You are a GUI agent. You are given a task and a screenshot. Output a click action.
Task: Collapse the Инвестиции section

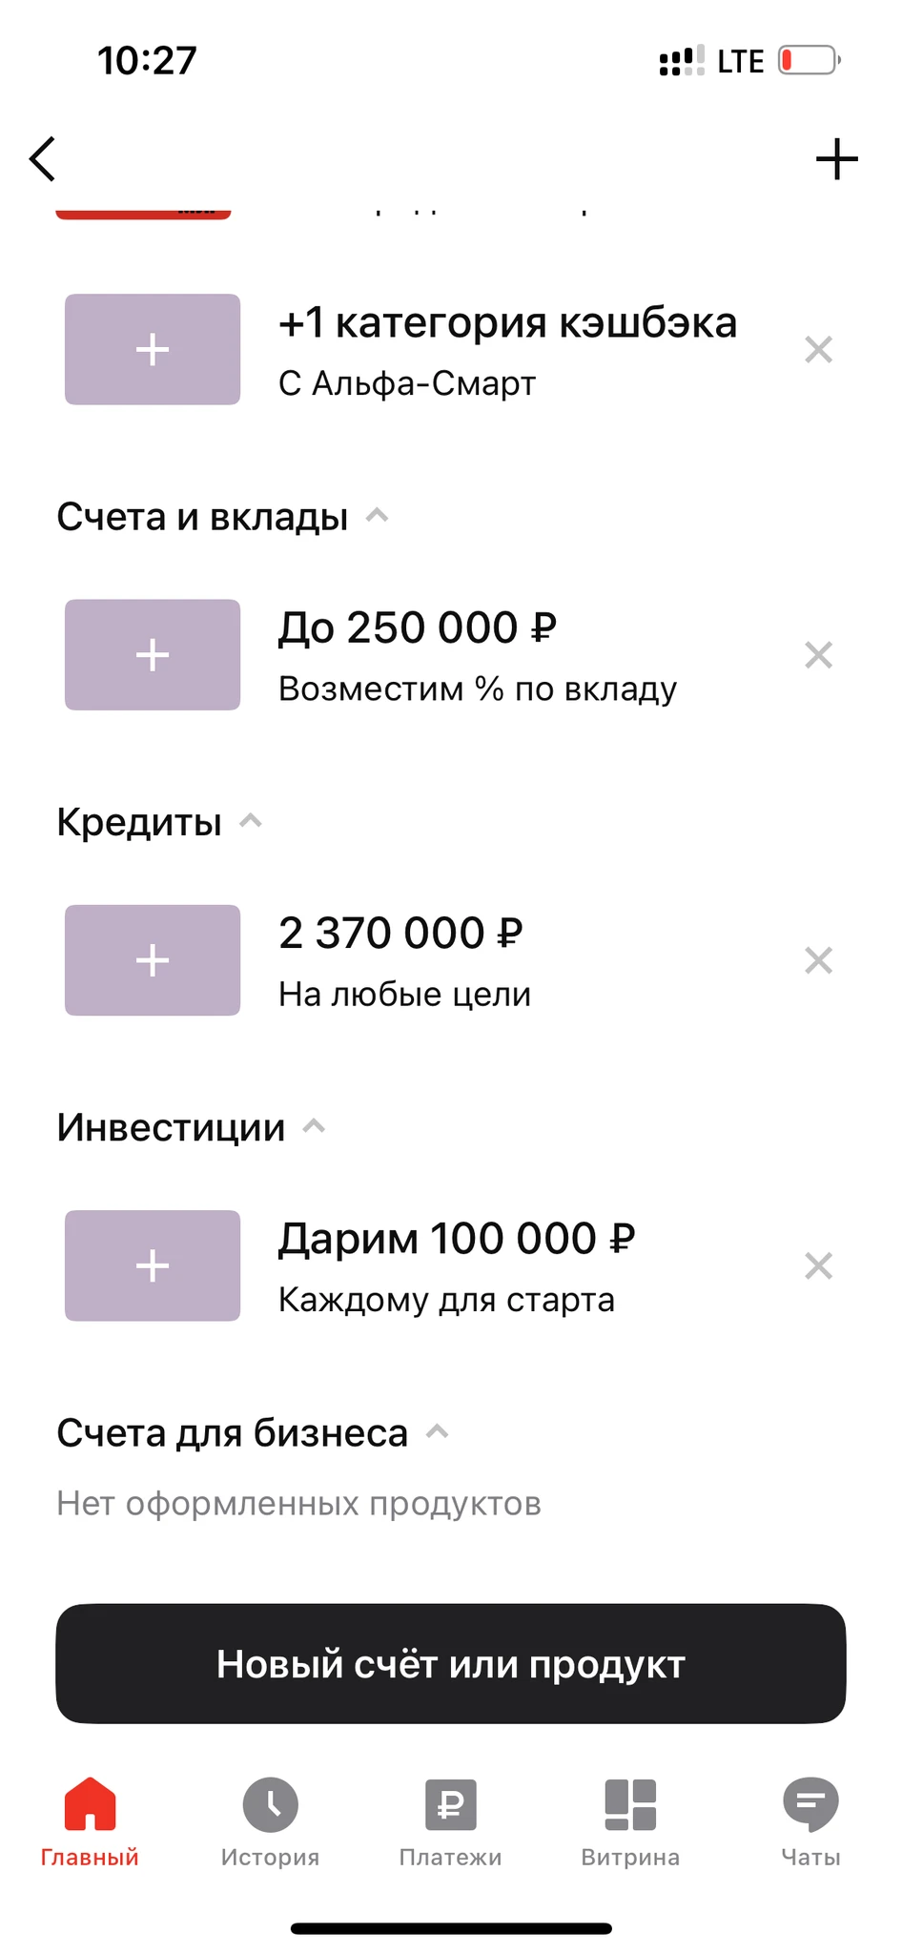[x=314, y=1127]
